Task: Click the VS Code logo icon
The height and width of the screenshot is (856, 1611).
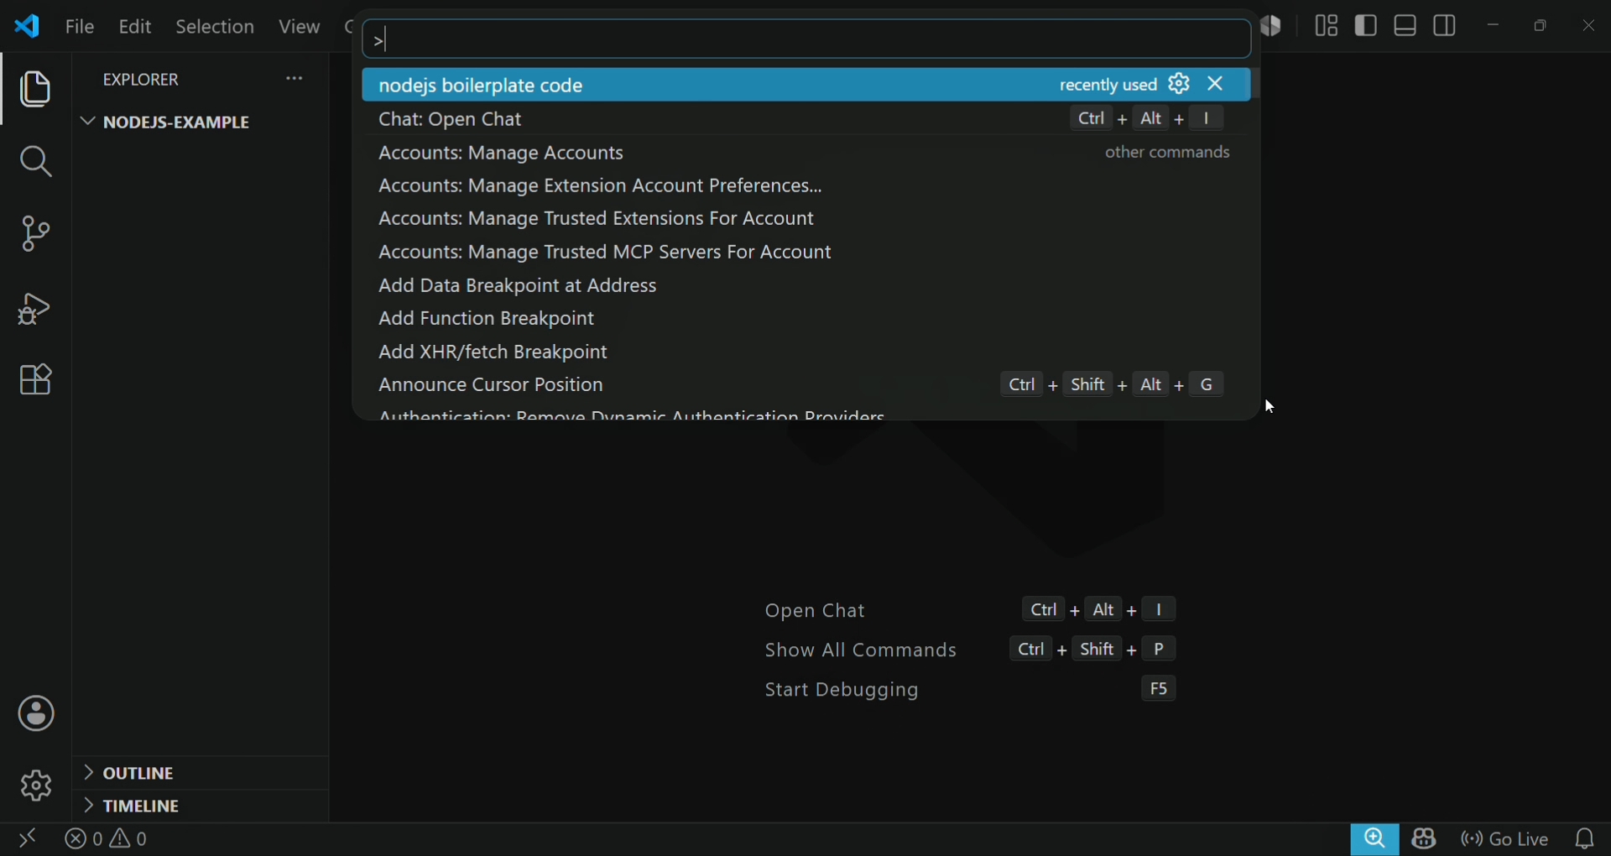Action: click(28, 26)
